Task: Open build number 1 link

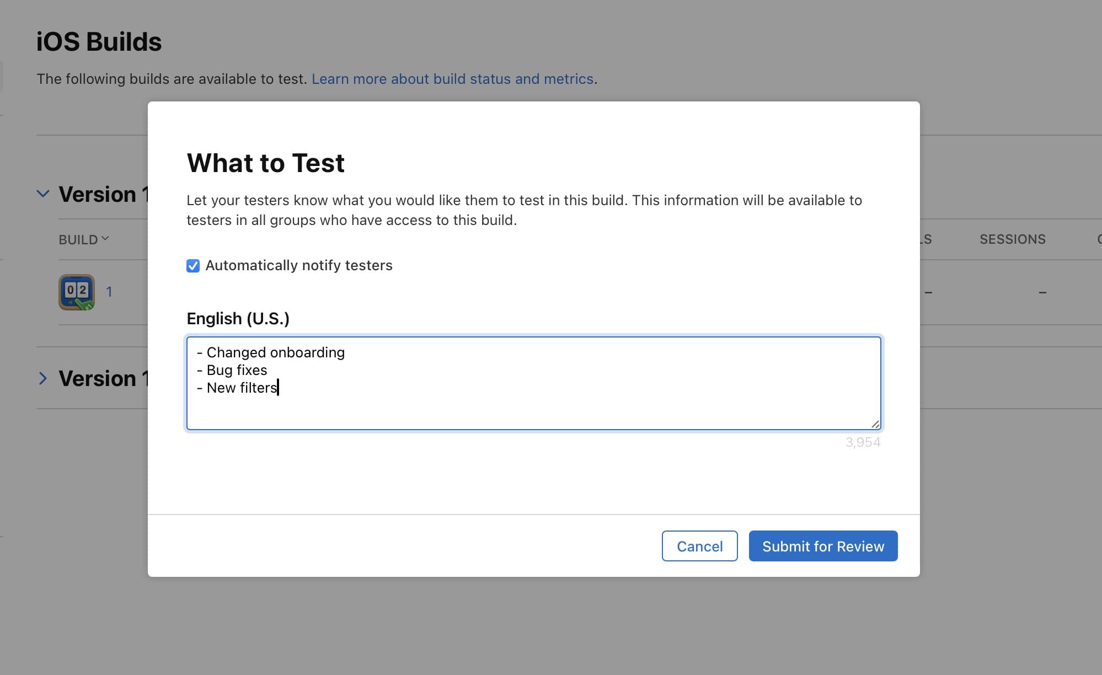Action: pyautogui.click(x=109, y=292)
